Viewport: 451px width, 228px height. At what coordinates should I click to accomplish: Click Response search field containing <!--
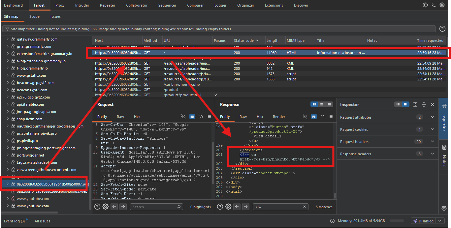click(x=280, y=207)
